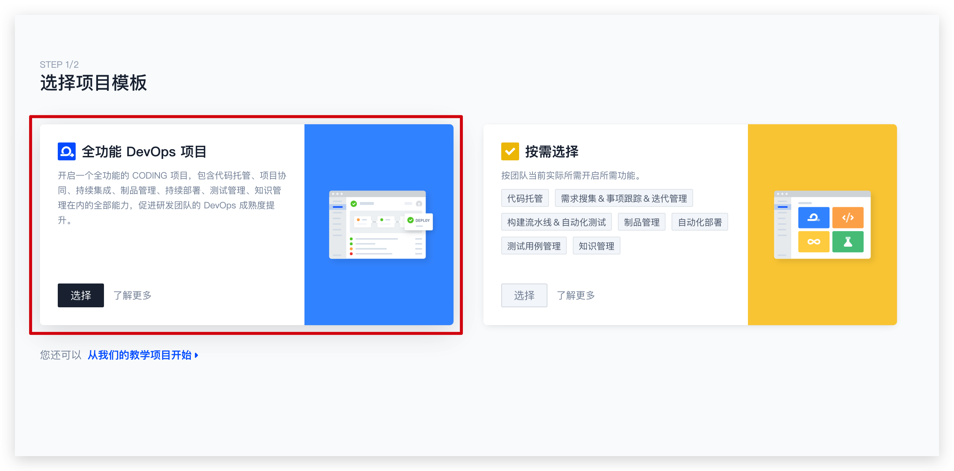The height and width of the screenshot is (471, 954).
Task: Click the blue DevOps illustration panel
Action: tap(379, 225)
